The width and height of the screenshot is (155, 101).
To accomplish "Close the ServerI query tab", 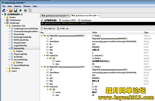I will click(68, 16).
